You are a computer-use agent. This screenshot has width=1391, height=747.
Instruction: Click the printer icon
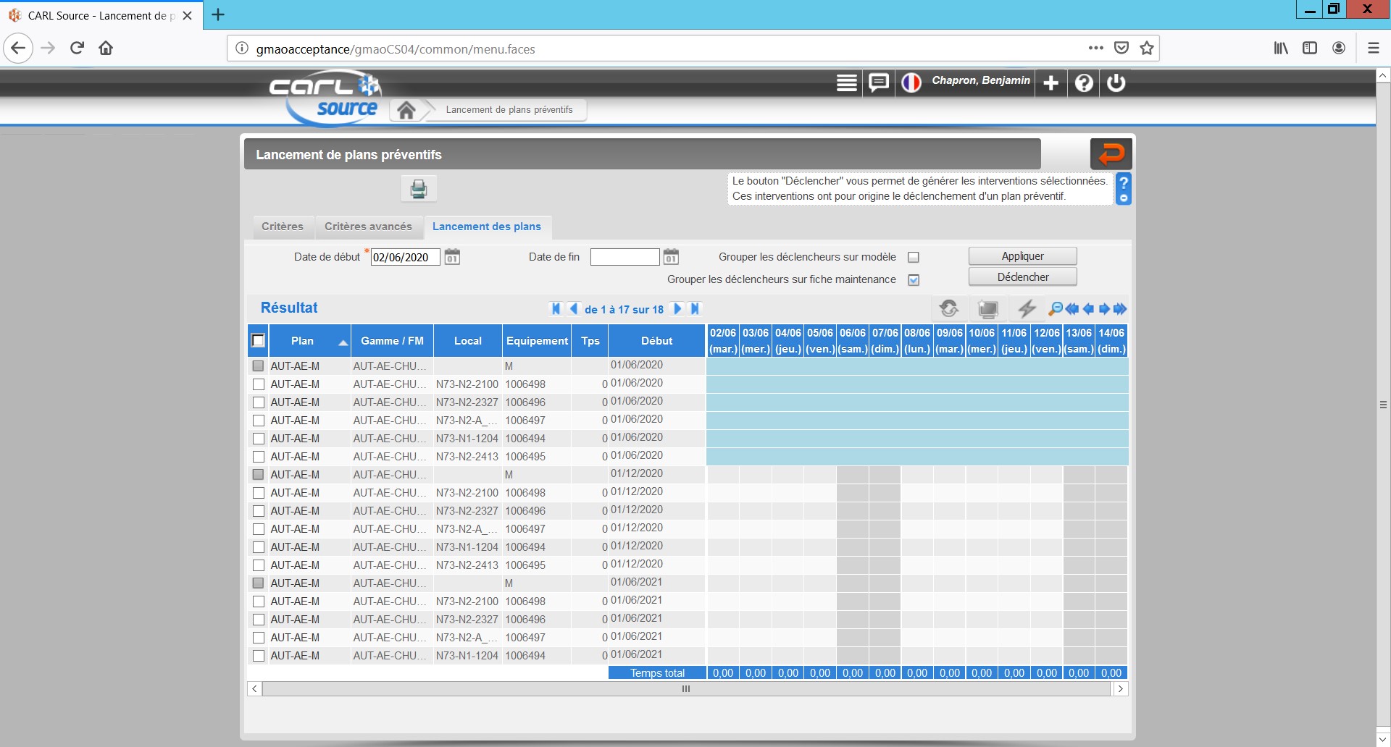[x=419, y=189]
